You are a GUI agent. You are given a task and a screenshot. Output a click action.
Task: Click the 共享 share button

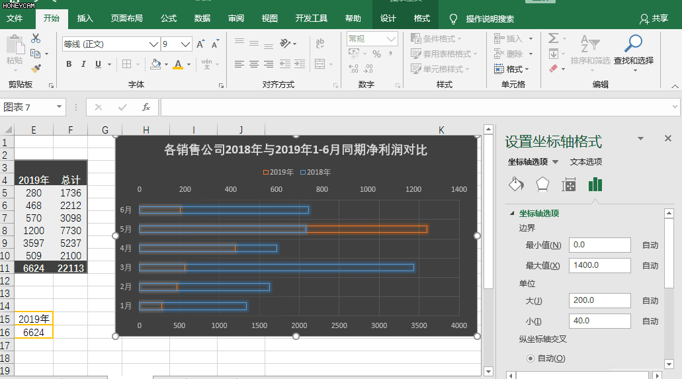(x=654, y=19)
